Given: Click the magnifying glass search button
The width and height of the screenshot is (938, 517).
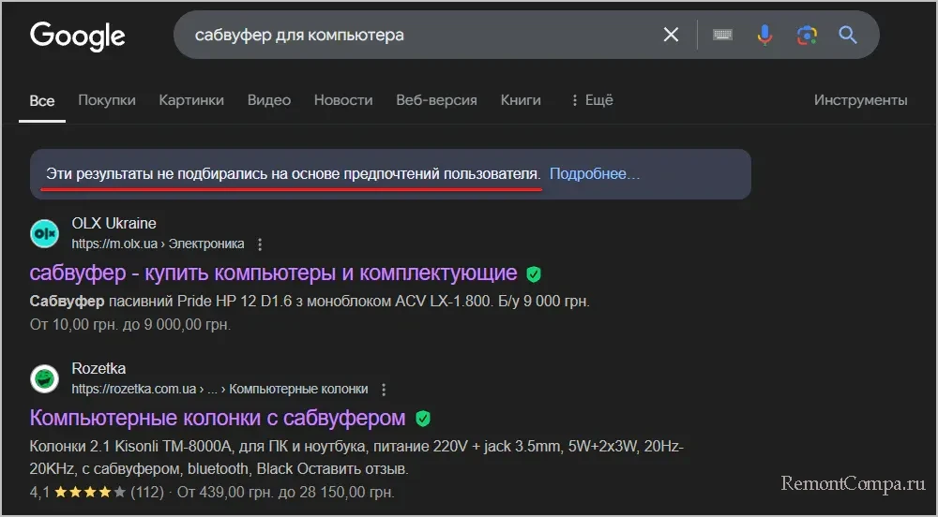Looking at the screenshot, I should coord(848,36).
